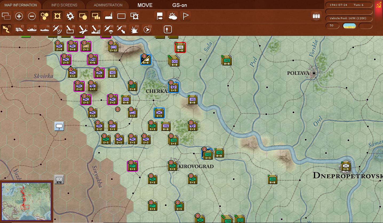Open the stacked cylinders database icon
Screen dimensions: 383x223
[316, 16]
